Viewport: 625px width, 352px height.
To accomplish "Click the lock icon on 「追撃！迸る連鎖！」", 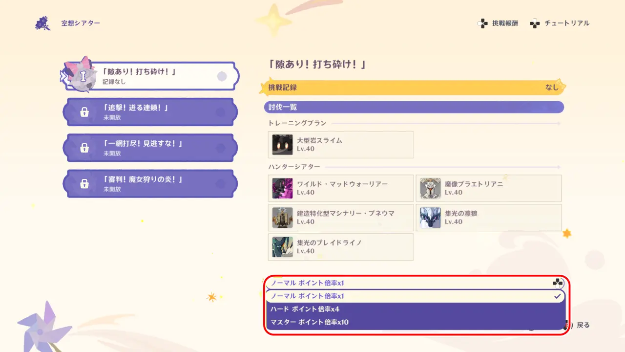I will [x=84, y=112].
